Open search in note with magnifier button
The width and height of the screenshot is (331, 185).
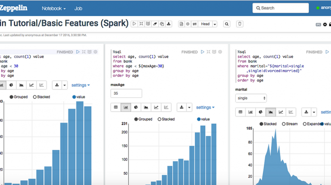pyautogui.click(x=227, y=24)
